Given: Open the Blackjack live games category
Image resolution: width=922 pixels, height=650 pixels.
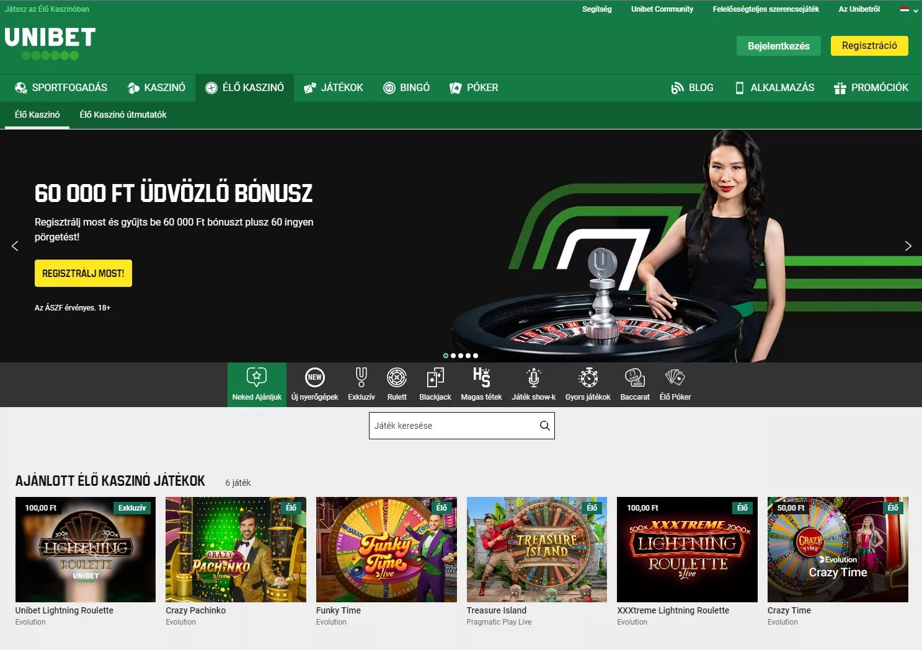Looking at the screenshot, I should 435,378.
